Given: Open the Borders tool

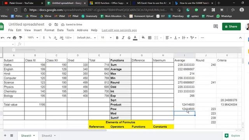Looking at the screenshot, I should 149,38.
